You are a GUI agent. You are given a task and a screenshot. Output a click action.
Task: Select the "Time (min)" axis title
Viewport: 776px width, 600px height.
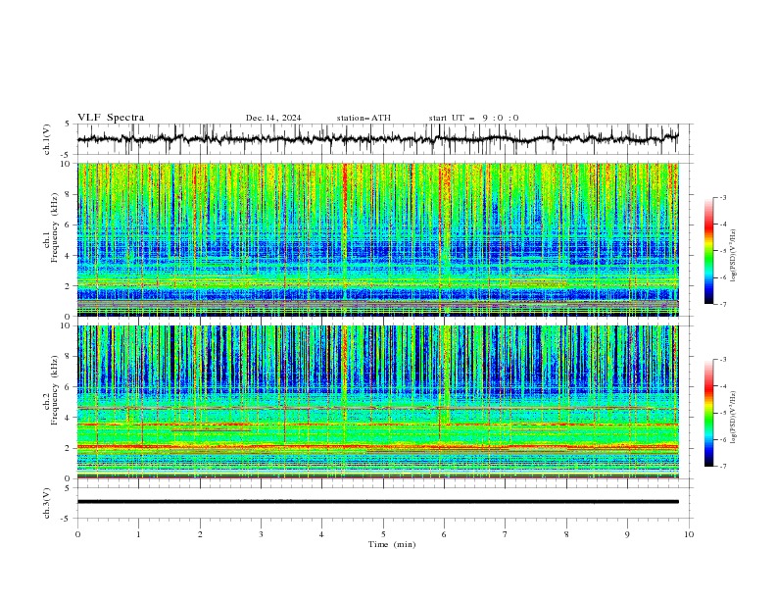click(x=392, y=544)
